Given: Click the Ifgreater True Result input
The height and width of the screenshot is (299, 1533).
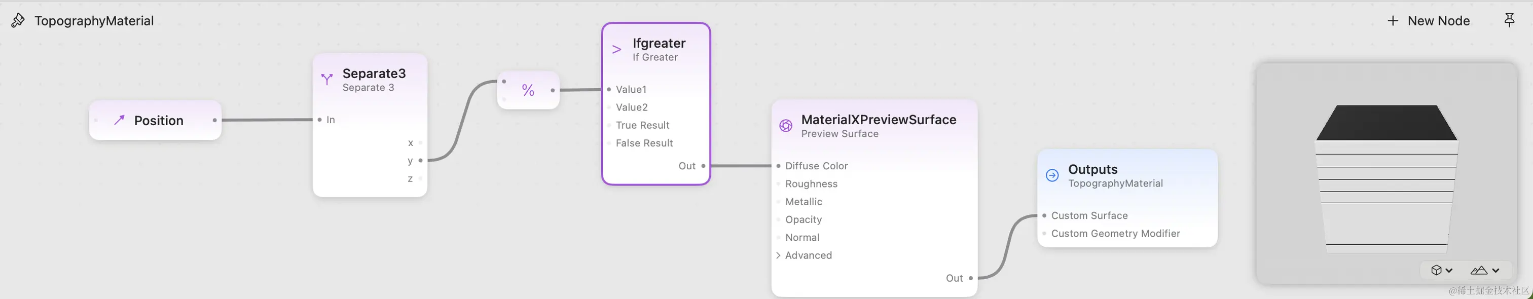Looking at the screenshot, I should pyautogui.click(x=609, y=125).
